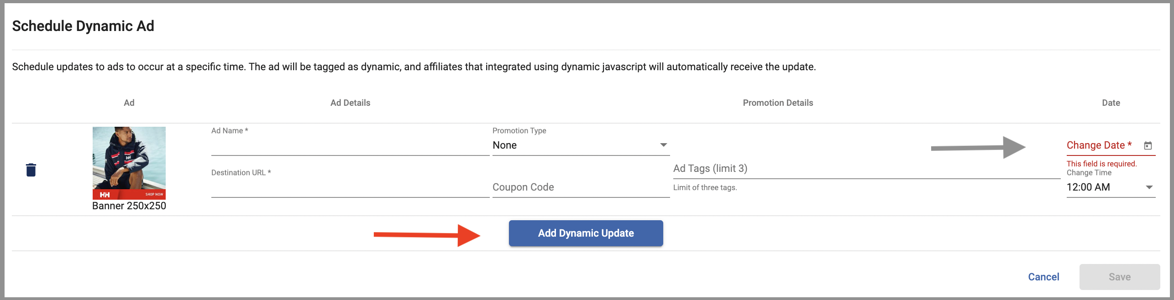Select the Coupon Code input
This screenshot has height=300, width=1174.
coord(580,187)
